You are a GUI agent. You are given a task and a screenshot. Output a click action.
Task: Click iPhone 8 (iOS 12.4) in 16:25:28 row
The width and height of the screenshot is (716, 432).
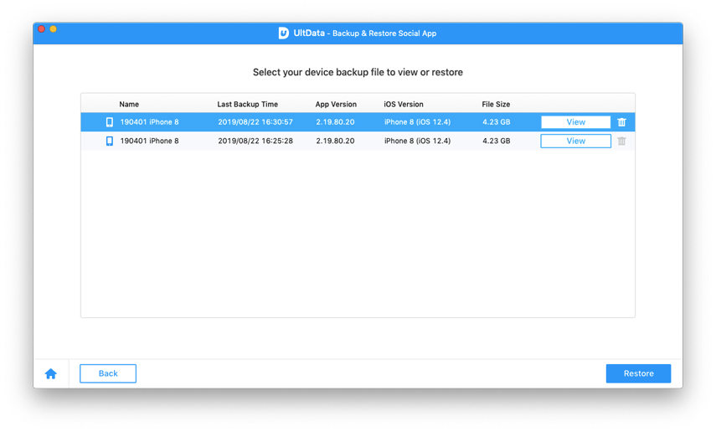coord(417,141)
